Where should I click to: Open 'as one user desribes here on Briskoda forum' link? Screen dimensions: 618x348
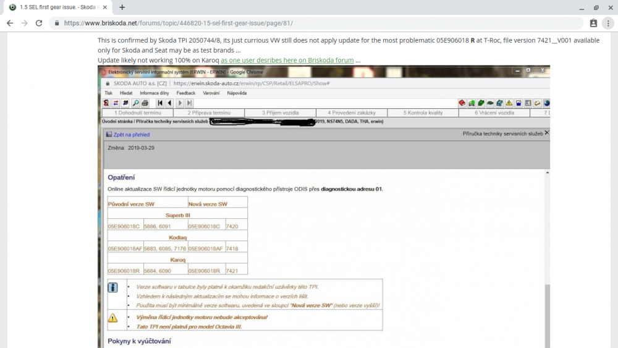[287, 61]
